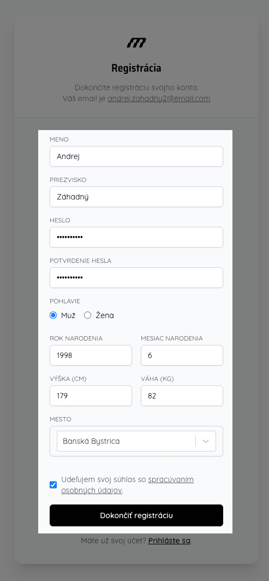Focus the Priezvisko field containing Záhadný

(136, 197)
